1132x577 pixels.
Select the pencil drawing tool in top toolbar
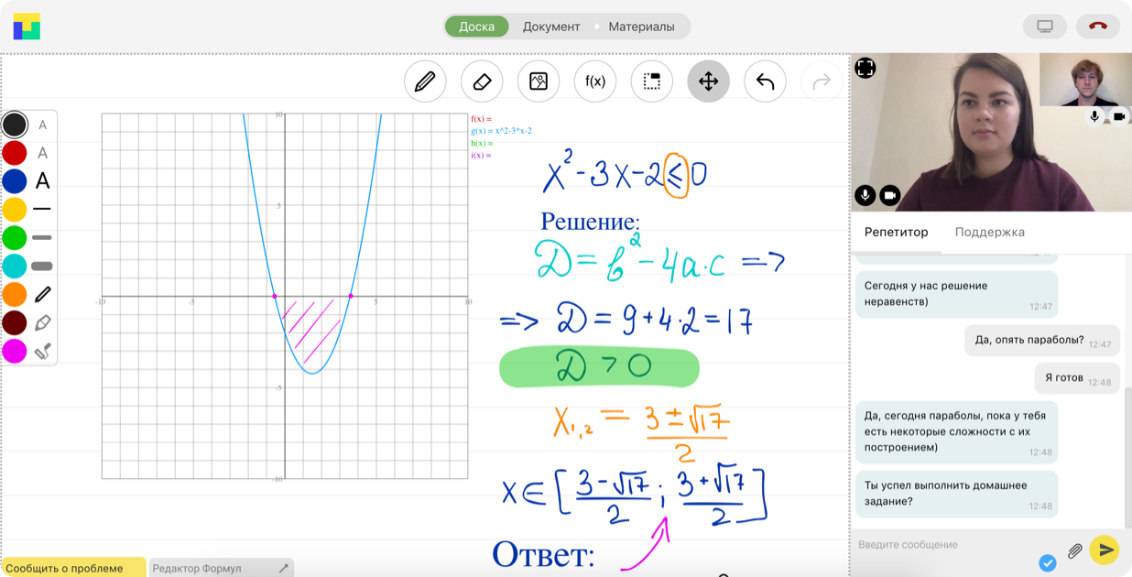[x=425, y=82]
